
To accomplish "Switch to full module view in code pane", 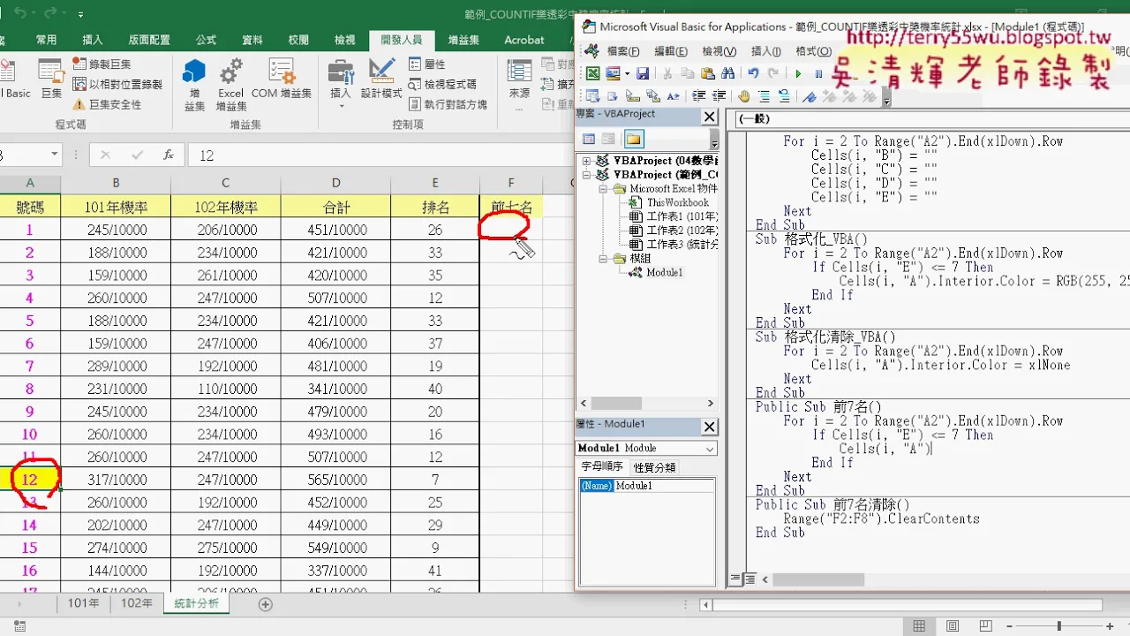I will coord(750,579).
